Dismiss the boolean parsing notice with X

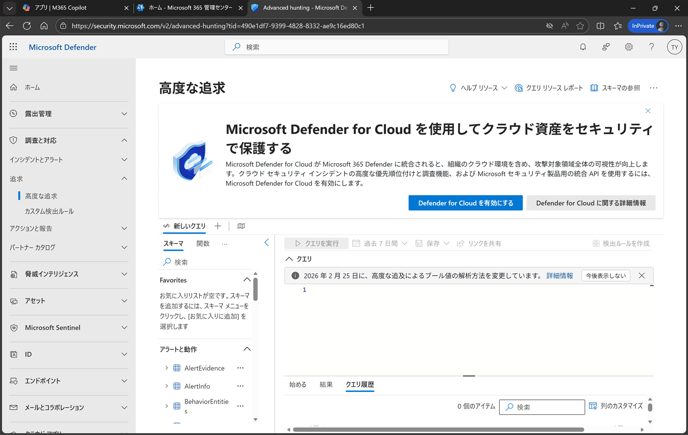click(642, 276)
